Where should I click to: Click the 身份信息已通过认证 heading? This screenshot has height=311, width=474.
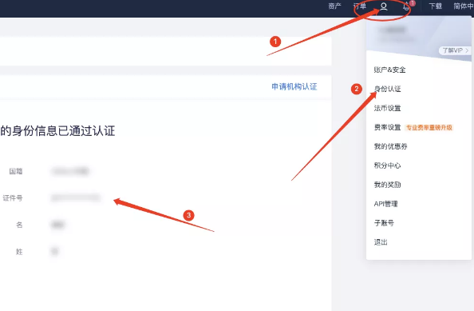coord(57,131)
